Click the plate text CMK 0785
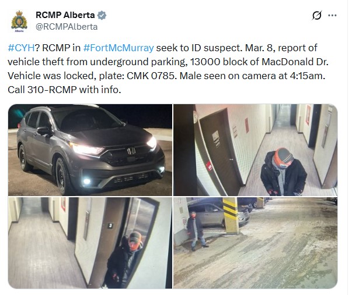The image size is (359, 295). coord(152,76)
